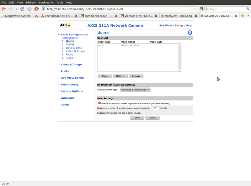This screenshot has height=186, width=251.
Task: Open the Allow password type dropdown
Action: pos(135,90)
